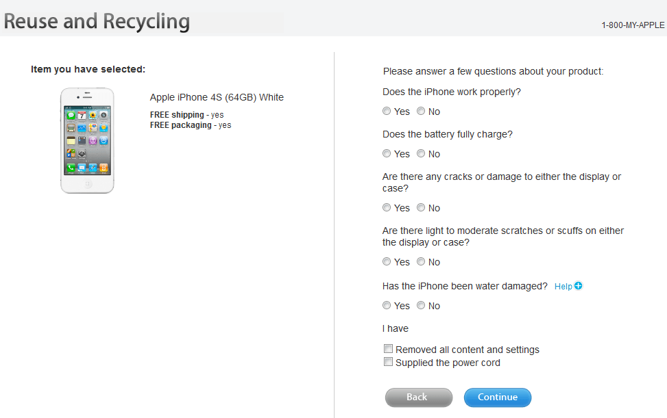Select Yes for water damaged question

(387, 306)
